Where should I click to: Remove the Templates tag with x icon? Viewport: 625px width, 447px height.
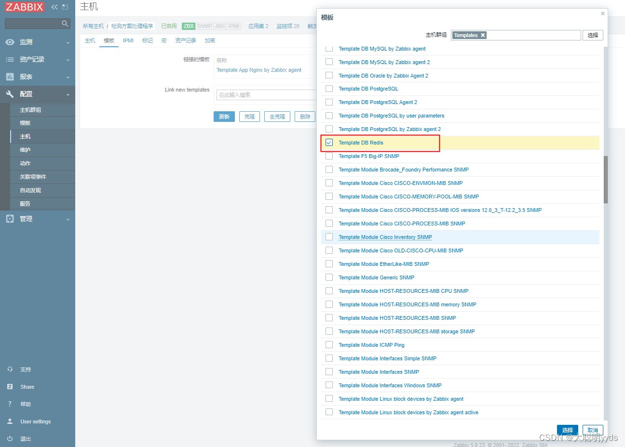click(x=483, y=35)
